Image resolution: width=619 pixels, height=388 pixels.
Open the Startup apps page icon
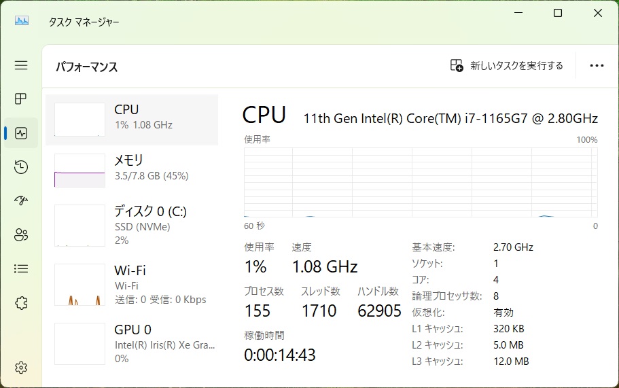tap(21, 201)
